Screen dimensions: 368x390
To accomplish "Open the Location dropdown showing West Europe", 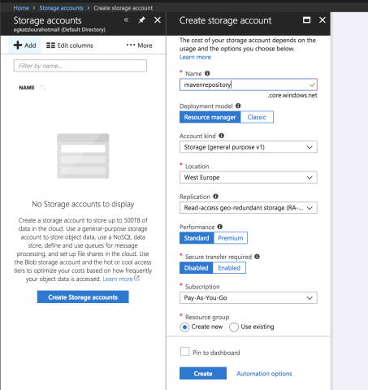I will [x=249, y=177].
